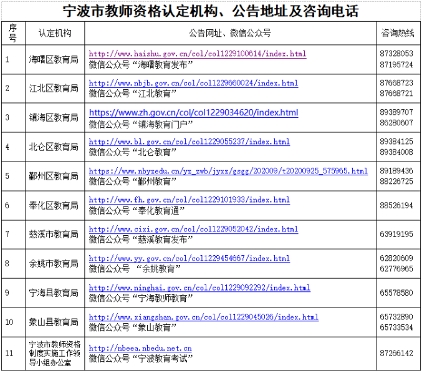
Task: Click the hotline number 62776965
Action: coord(396,269)
